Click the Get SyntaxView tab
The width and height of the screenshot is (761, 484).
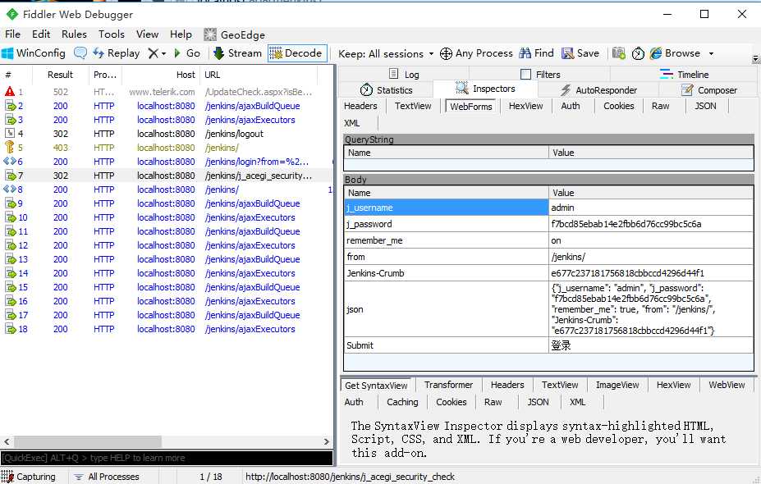point(376,386)
